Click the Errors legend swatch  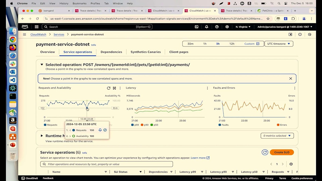[x=278, y=125]
